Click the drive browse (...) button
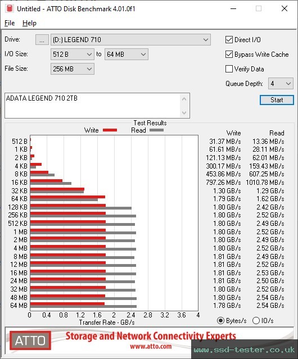This screenshot has height=359, width=298. click(42, 40)
